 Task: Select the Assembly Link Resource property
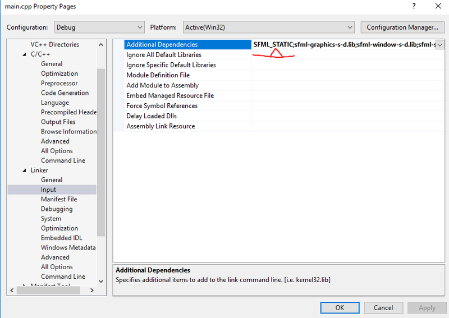pos(161,126)
